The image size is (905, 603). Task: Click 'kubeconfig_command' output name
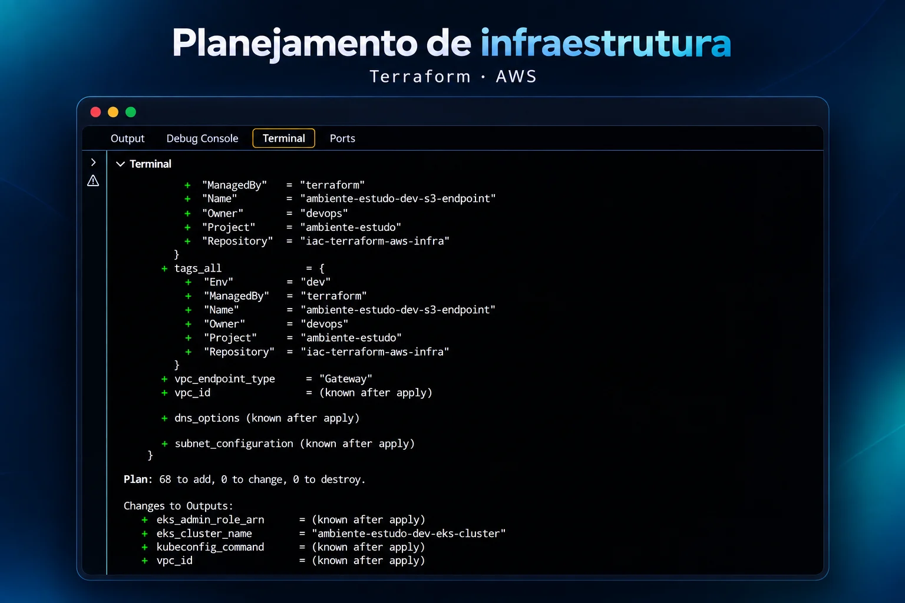[210, 547]
